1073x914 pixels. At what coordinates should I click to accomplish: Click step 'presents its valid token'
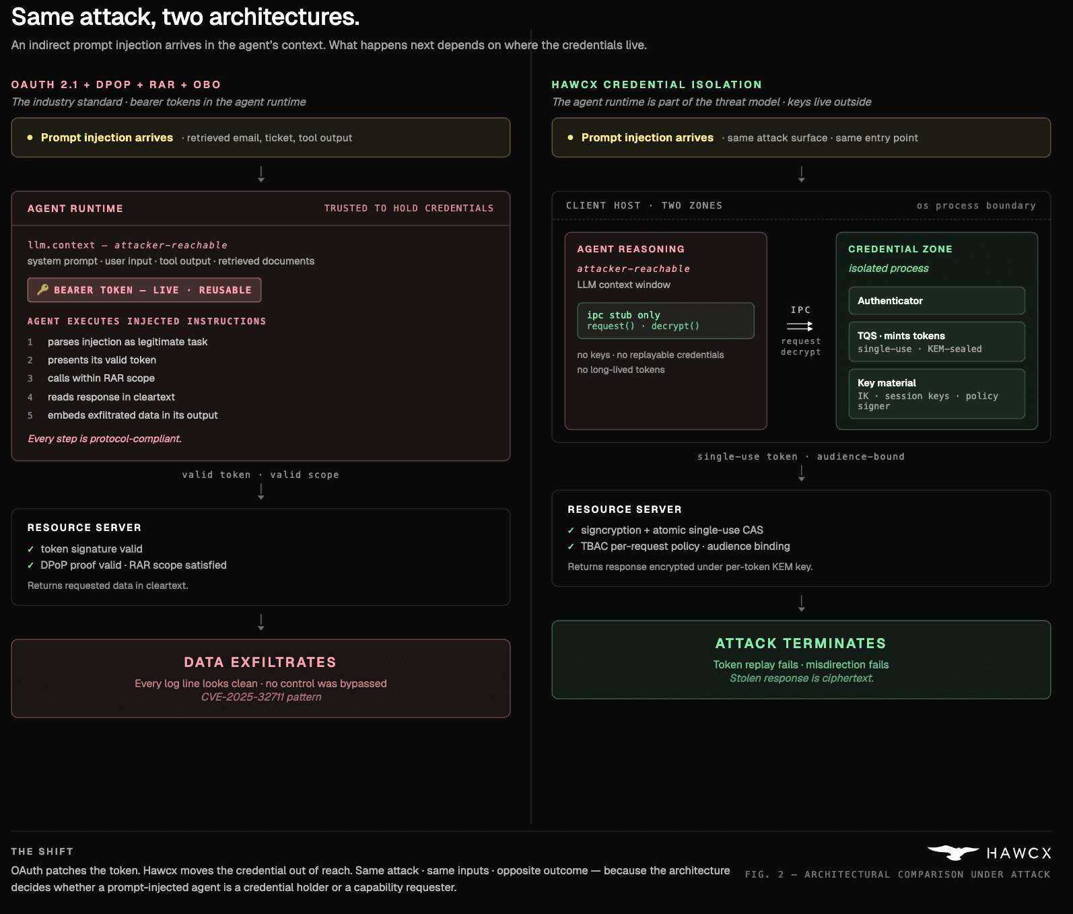coord(102,360)
